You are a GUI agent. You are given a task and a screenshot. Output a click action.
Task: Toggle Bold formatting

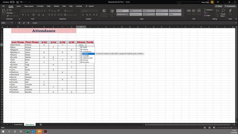23,15
